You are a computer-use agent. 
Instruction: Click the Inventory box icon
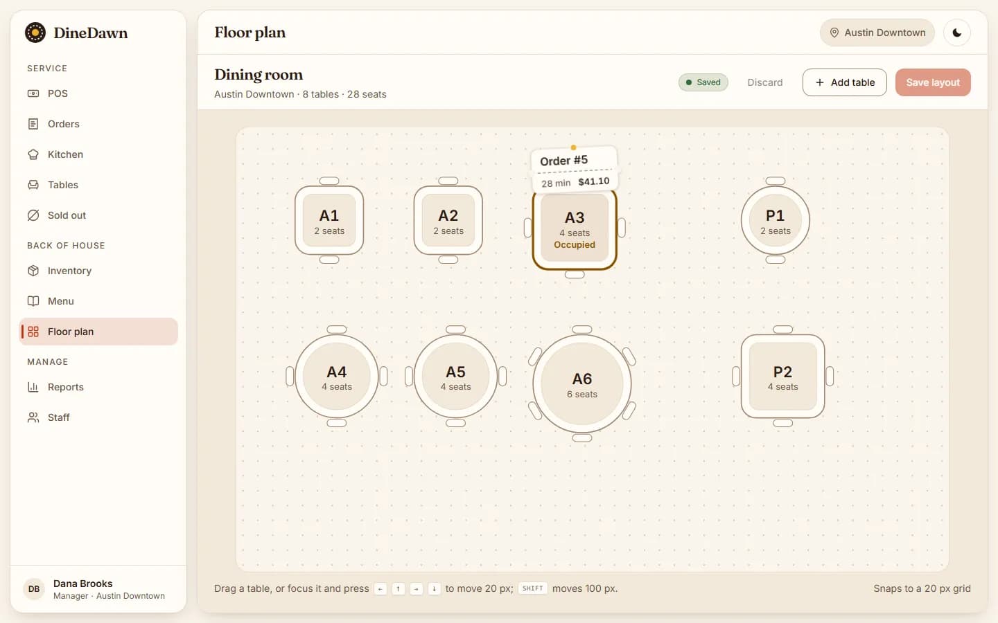(x=33, y=271)
